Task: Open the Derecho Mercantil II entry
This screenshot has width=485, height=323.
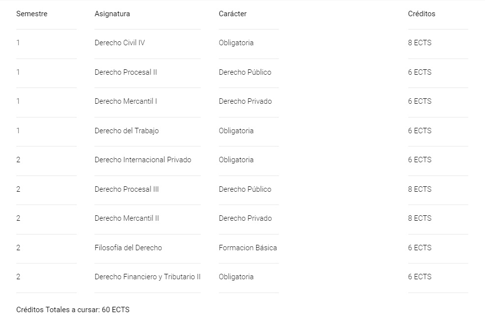Action: pyautogui.click(x=127, y=218)
